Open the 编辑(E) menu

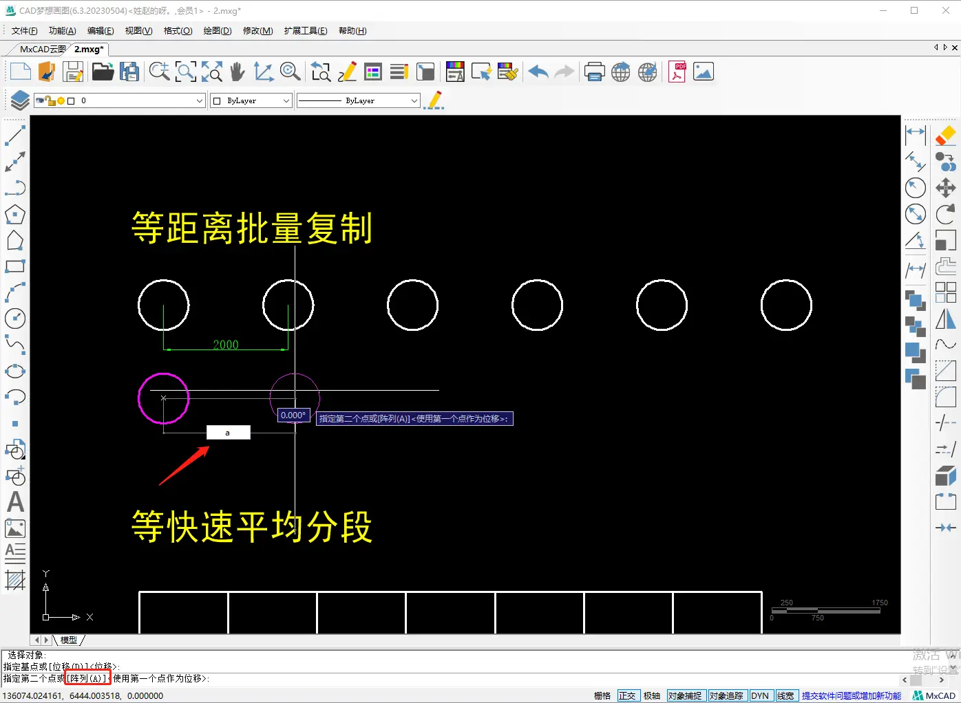tap(101, 31)
